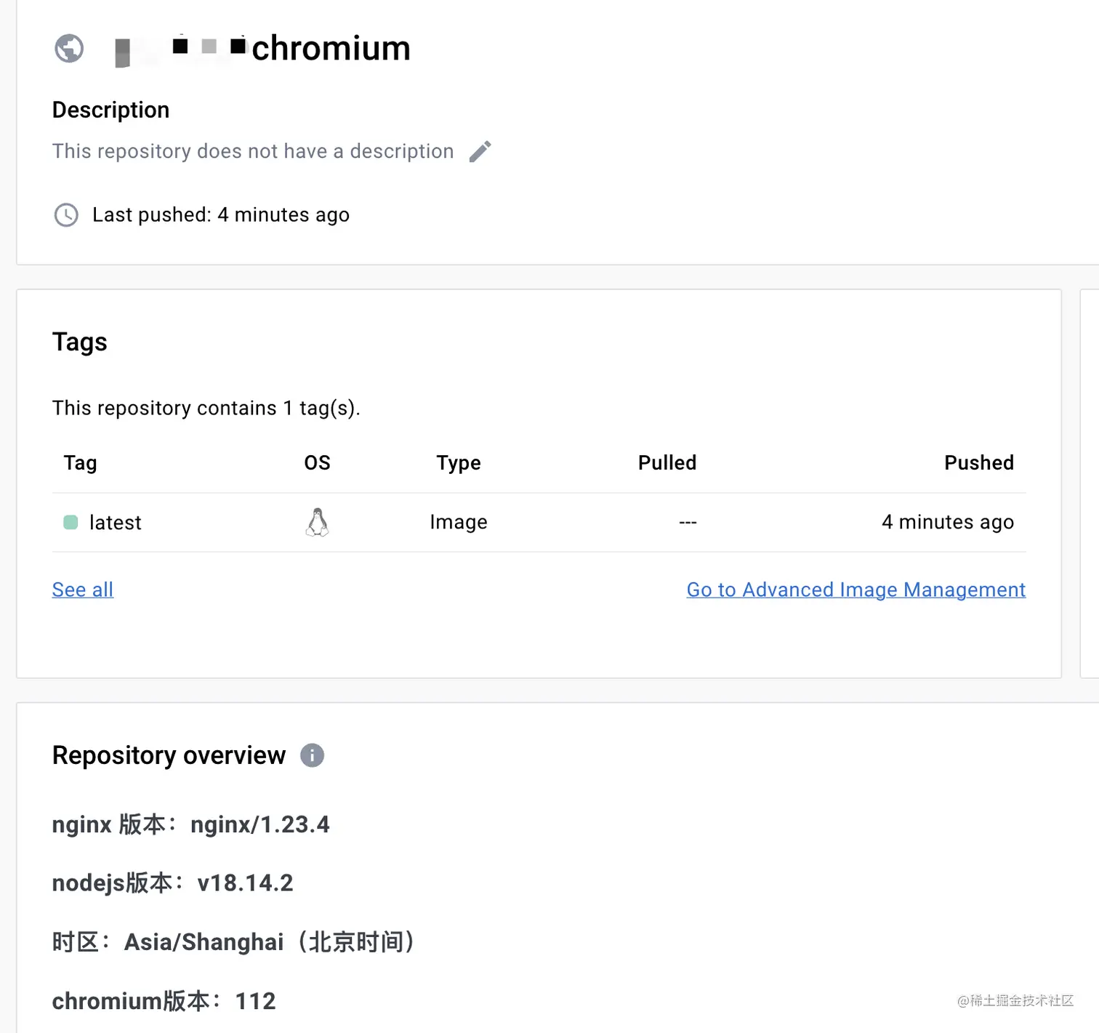Click the Repository overview heading
Viewport: 1099px width, 1033px height.
coord(169,755)
